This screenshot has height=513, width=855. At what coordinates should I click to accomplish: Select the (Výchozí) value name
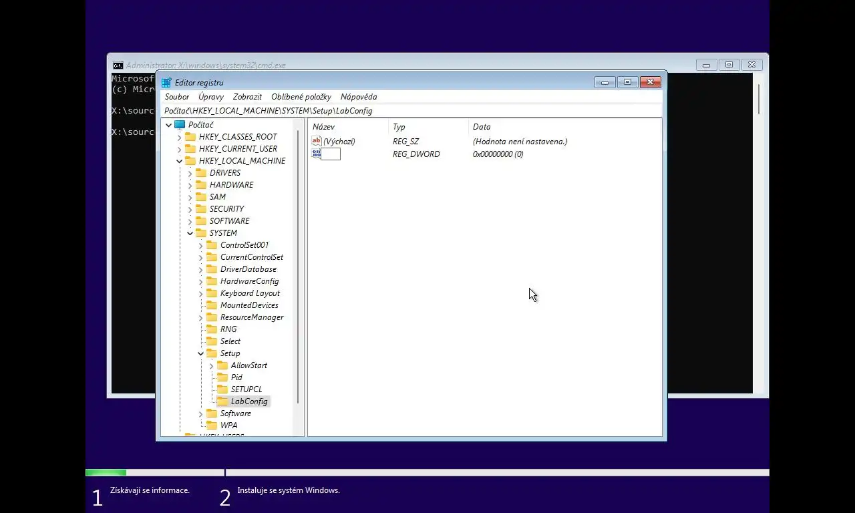pos(339,142)
